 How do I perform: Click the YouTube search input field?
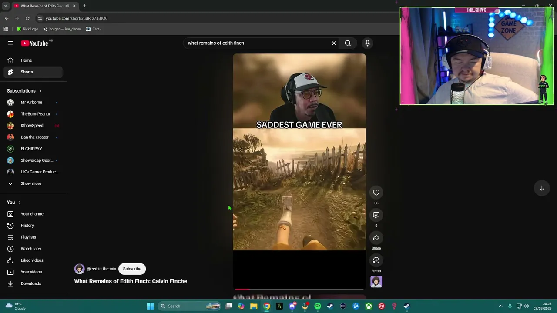(257, 43)
